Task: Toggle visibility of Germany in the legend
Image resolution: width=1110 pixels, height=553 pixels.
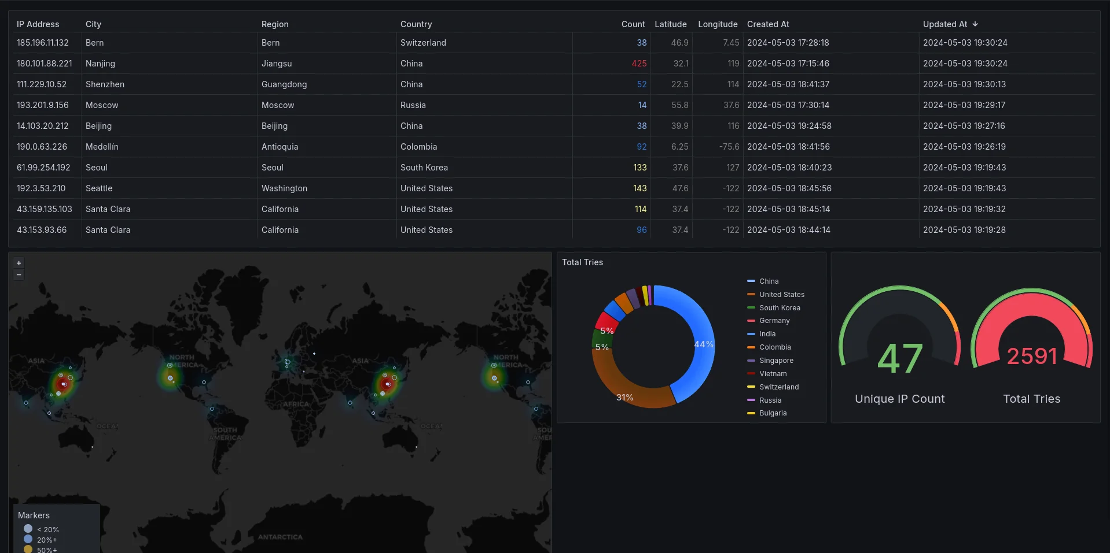Action: coord(774,321)
